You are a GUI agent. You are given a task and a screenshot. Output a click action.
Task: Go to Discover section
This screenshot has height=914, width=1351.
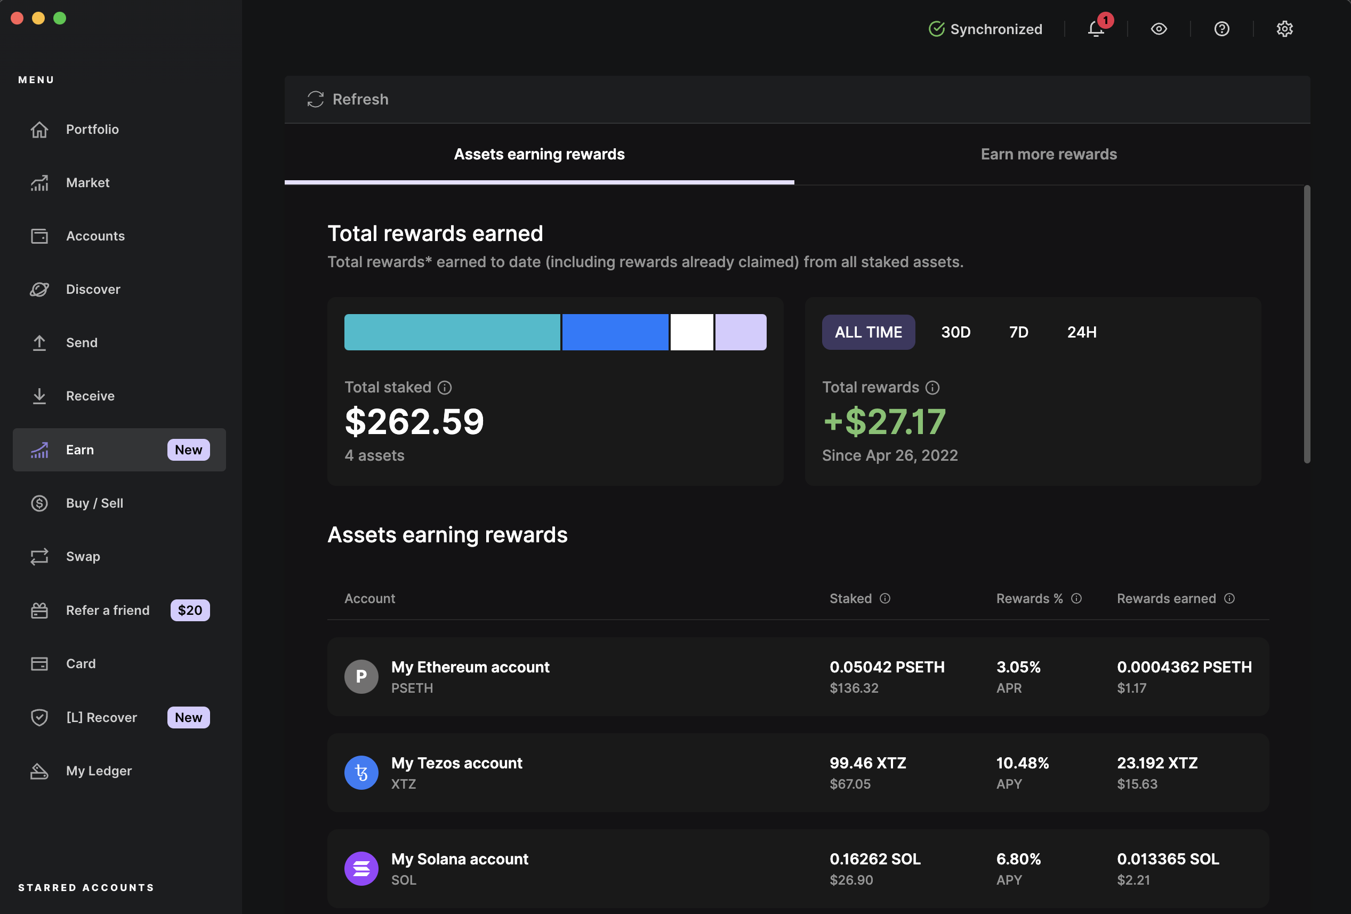point(92,289)
